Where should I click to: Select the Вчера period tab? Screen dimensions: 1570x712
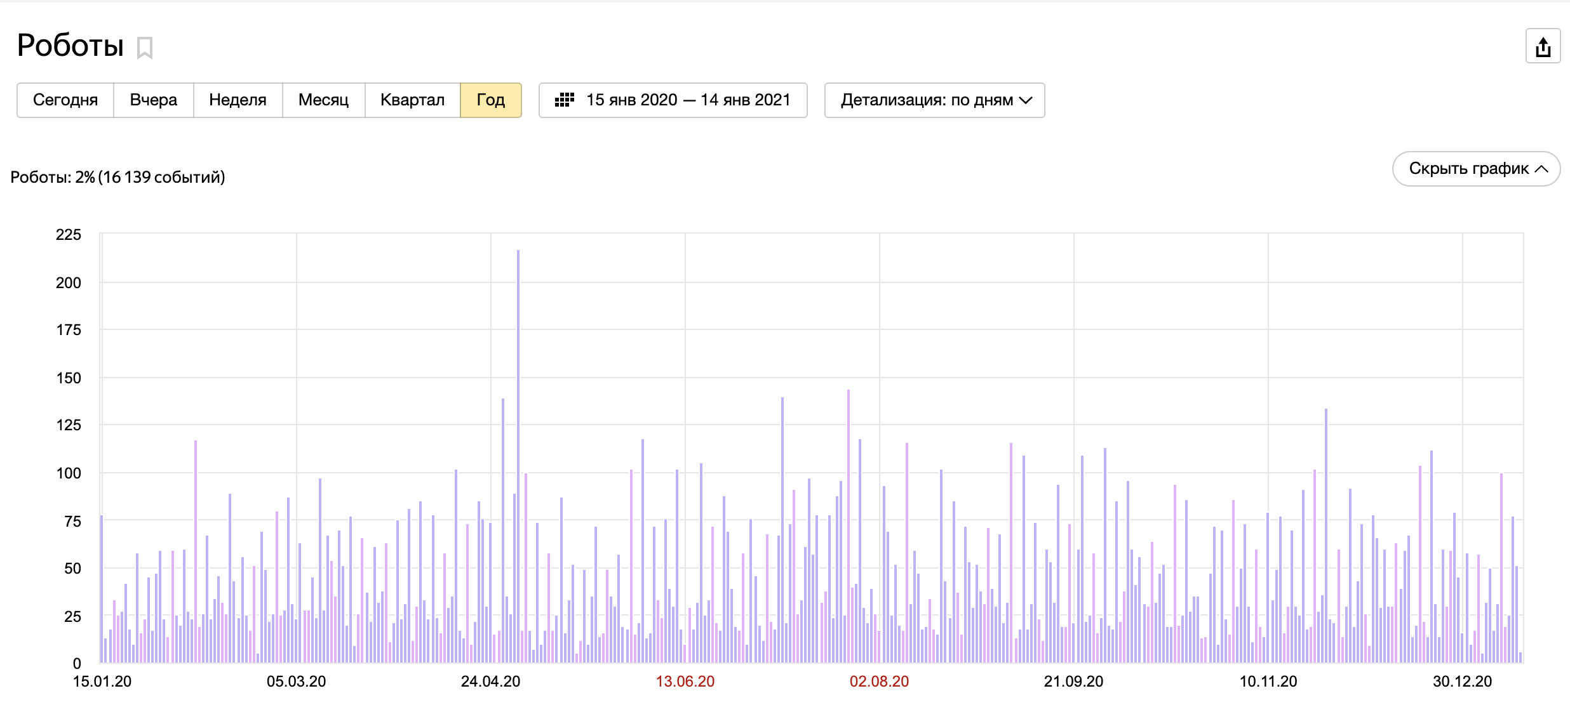point(153,100)
